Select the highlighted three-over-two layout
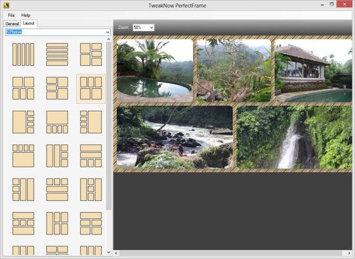The width and height of the screenshot is (355, 259). click(91, 88)
